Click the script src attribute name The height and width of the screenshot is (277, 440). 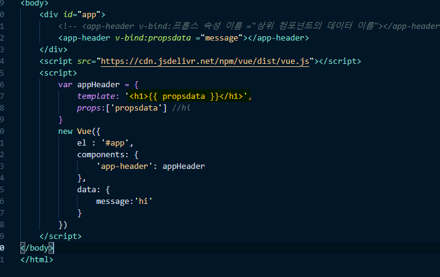84,61
